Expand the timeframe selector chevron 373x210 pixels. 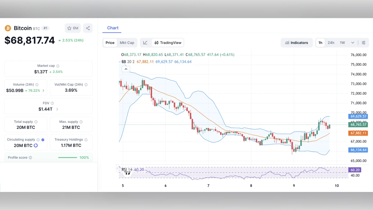tap(352, 43)
